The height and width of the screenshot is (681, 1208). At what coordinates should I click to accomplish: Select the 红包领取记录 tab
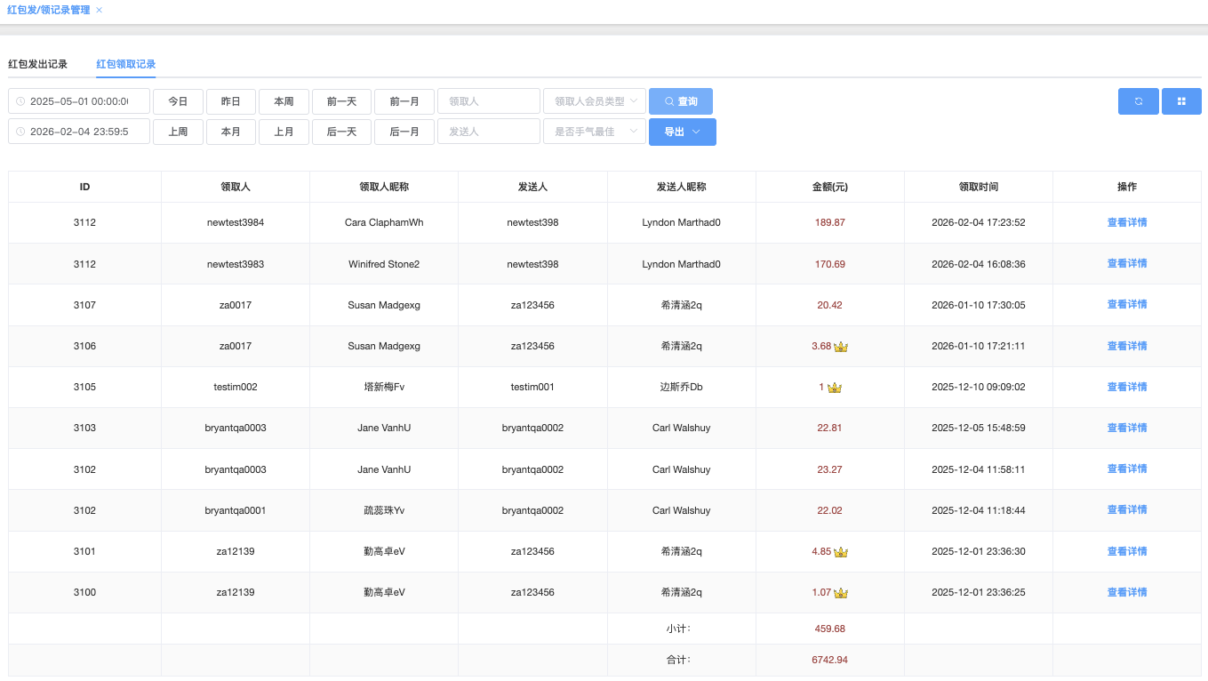126,64
